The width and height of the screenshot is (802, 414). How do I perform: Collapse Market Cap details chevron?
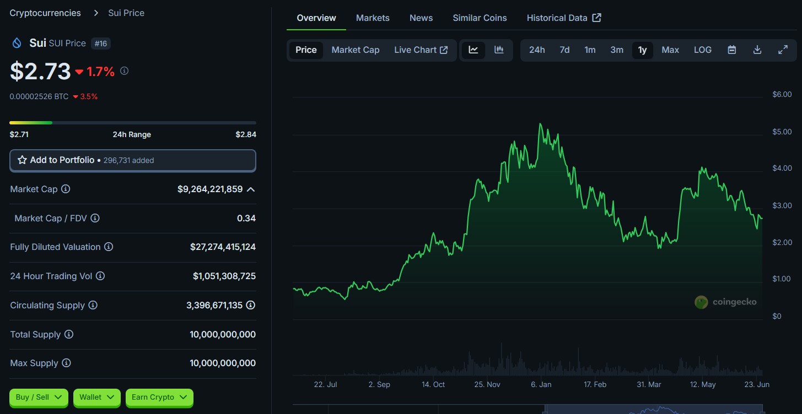pos(251,189)
